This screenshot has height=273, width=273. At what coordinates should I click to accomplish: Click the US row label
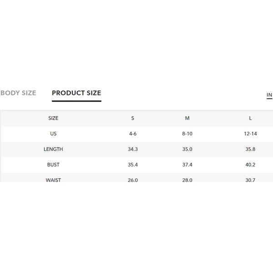(x=53, y=134)
